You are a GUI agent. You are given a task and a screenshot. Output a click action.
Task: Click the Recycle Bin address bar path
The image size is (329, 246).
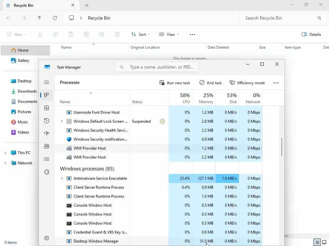(99, 18)
